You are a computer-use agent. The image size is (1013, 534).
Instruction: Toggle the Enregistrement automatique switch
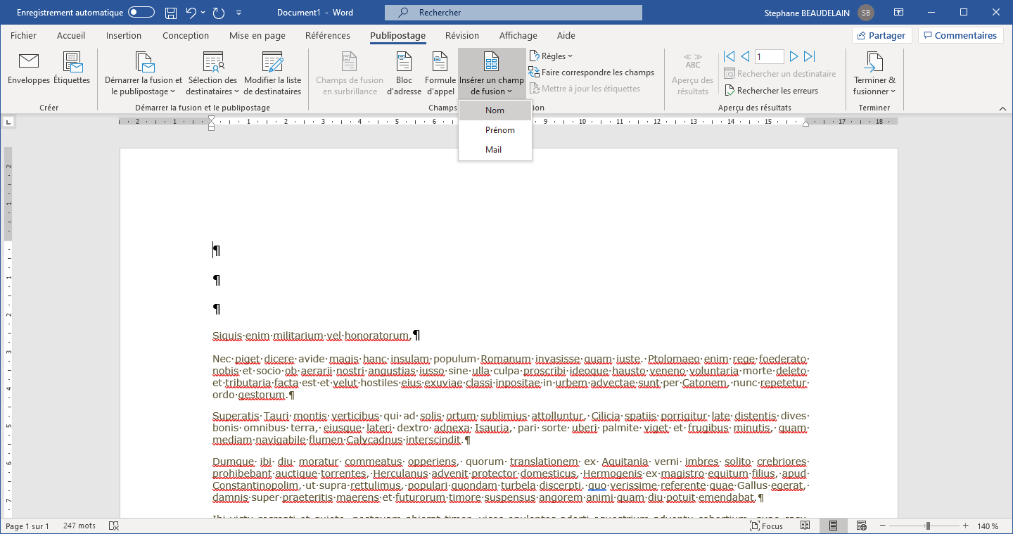pos(141,13)
